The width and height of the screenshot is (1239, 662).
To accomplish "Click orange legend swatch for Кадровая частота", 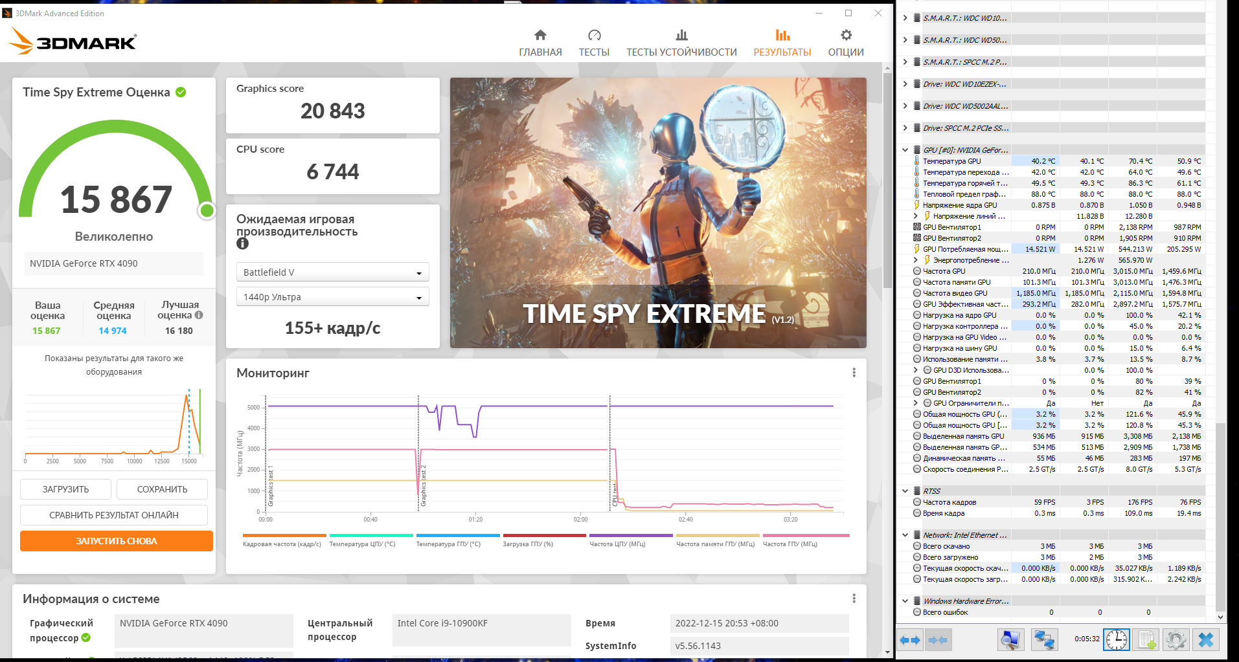I will click(284, 535).
